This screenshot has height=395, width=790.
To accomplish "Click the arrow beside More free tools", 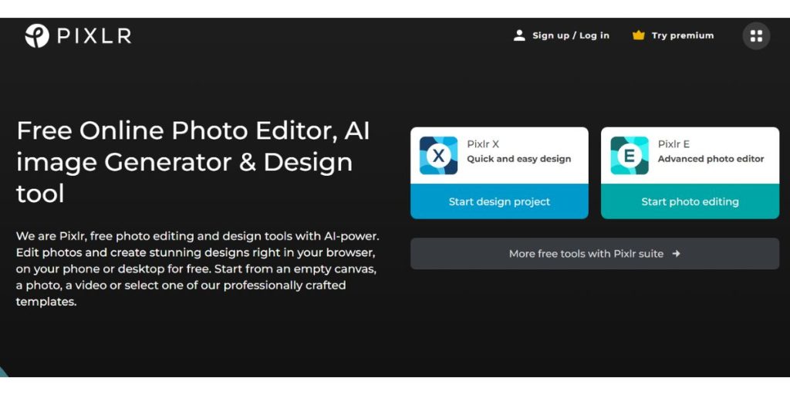I will coord(676,253).
